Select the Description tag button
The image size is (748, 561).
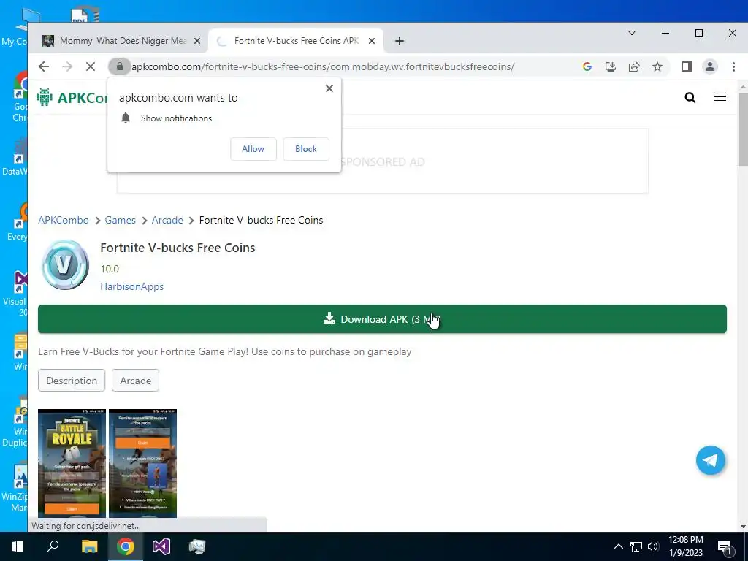pyautogui.click(x=72, y=381)
